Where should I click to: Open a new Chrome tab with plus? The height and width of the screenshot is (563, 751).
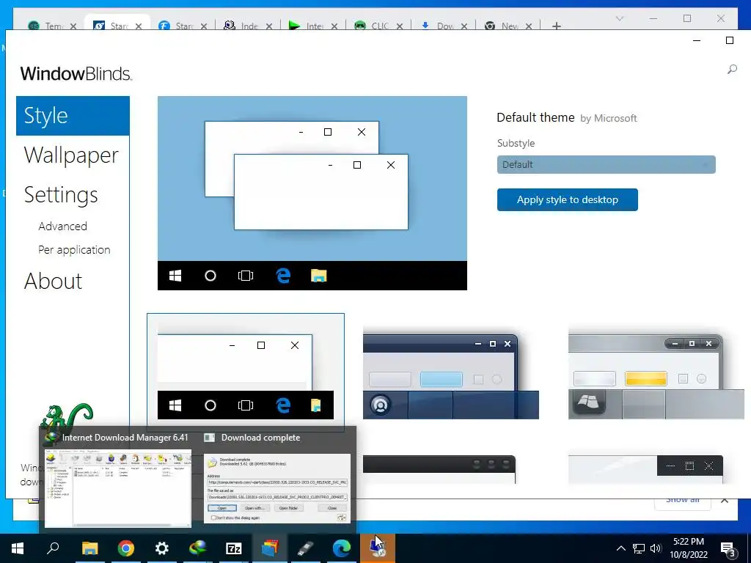tap(556, 26)
